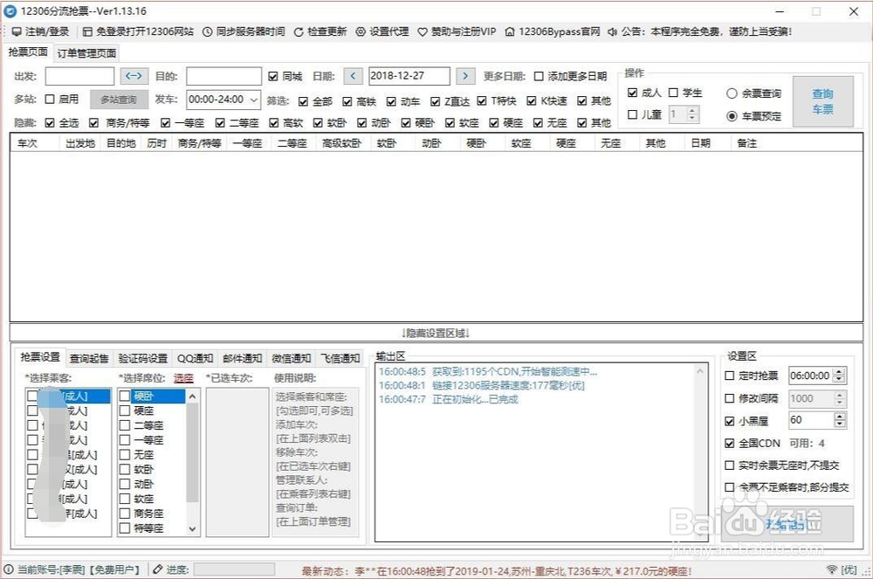Focus the 出发 station input field
The height and width of the screenshot is (579, 873).
(79, 76)
